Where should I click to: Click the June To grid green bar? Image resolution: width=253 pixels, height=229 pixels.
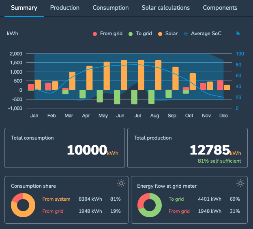[117, 97]
